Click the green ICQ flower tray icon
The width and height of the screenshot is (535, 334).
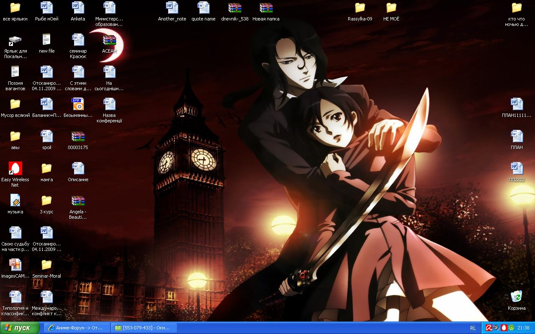(511, 328)
